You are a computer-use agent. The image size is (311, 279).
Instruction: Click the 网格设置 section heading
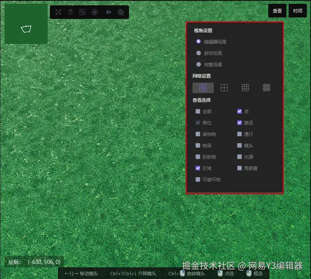(x=202, y=76)
